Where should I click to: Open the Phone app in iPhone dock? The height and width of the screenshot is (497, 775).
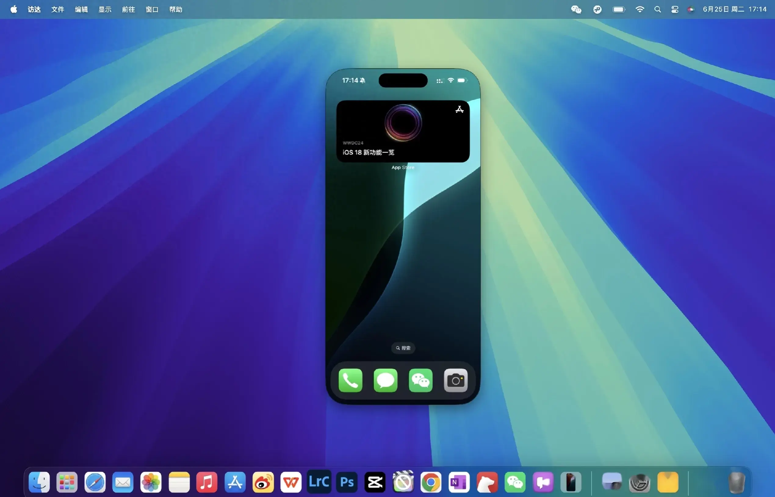click(350, 380)
